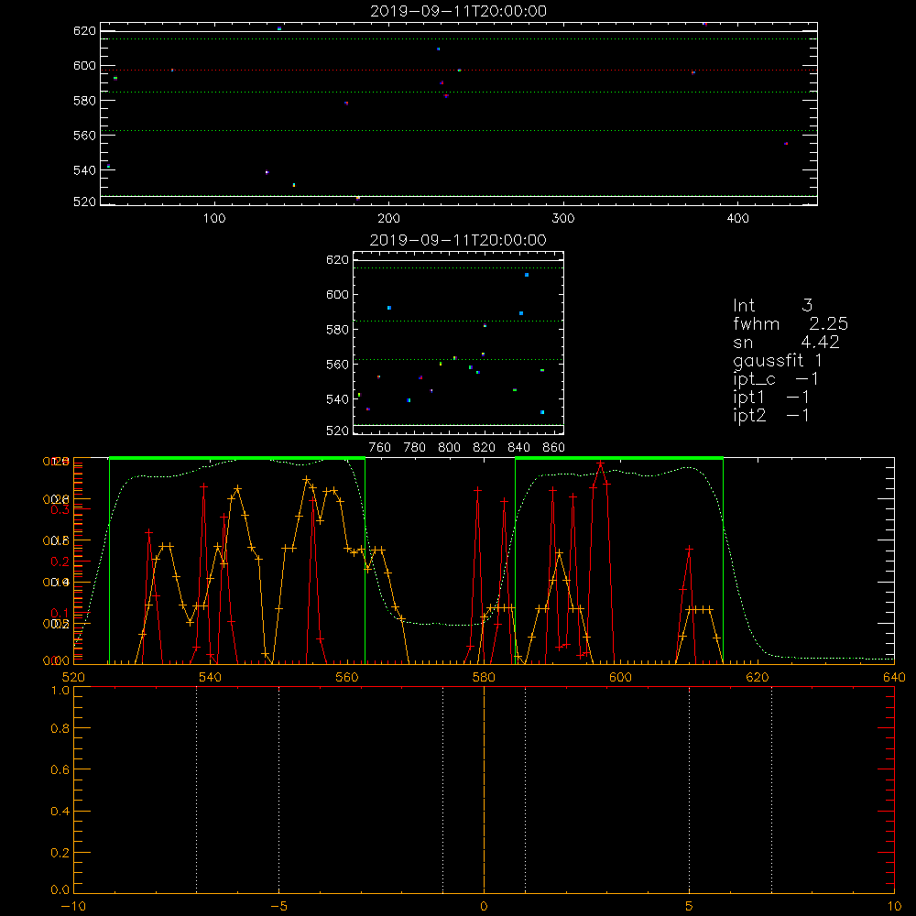This screenshot has width=916, height=916.
Task: Select the "fwhm 2.25" parameter line
Action: 791,323
